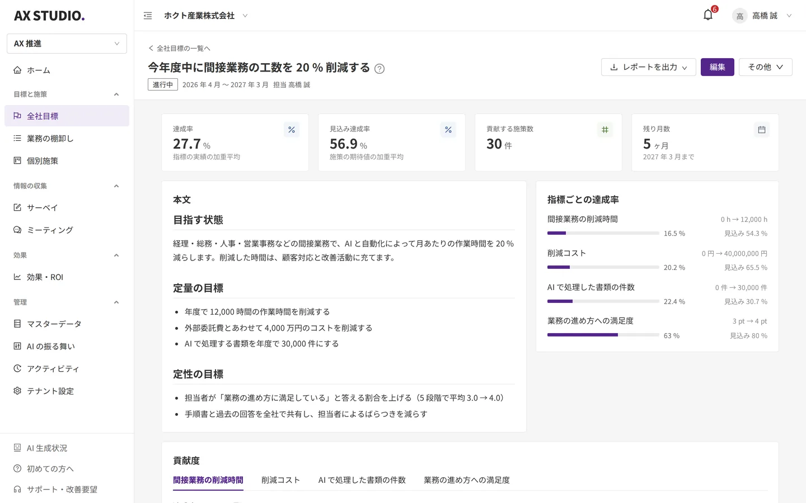The height and width of the screenshot is (503, 806).
Task: Click the 進行中 status badge
Action: (x=163, y=84)
